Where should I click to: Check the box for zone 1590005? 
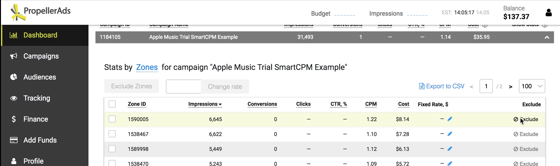[112, 119]
